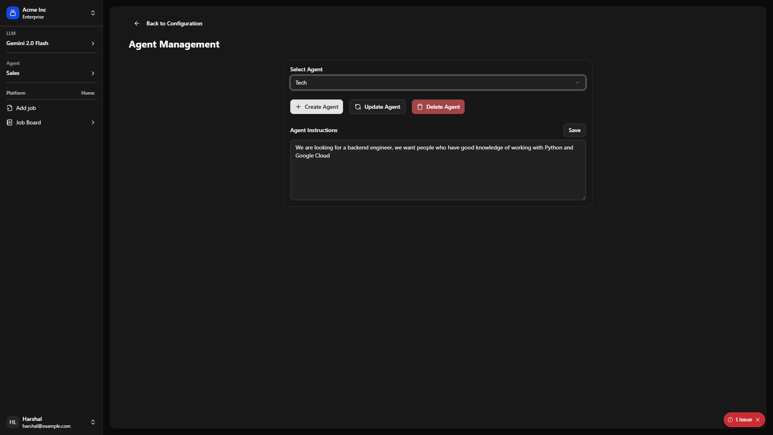
Task: Dismiss the 1 Issue badge
Action: click(758, 420)
